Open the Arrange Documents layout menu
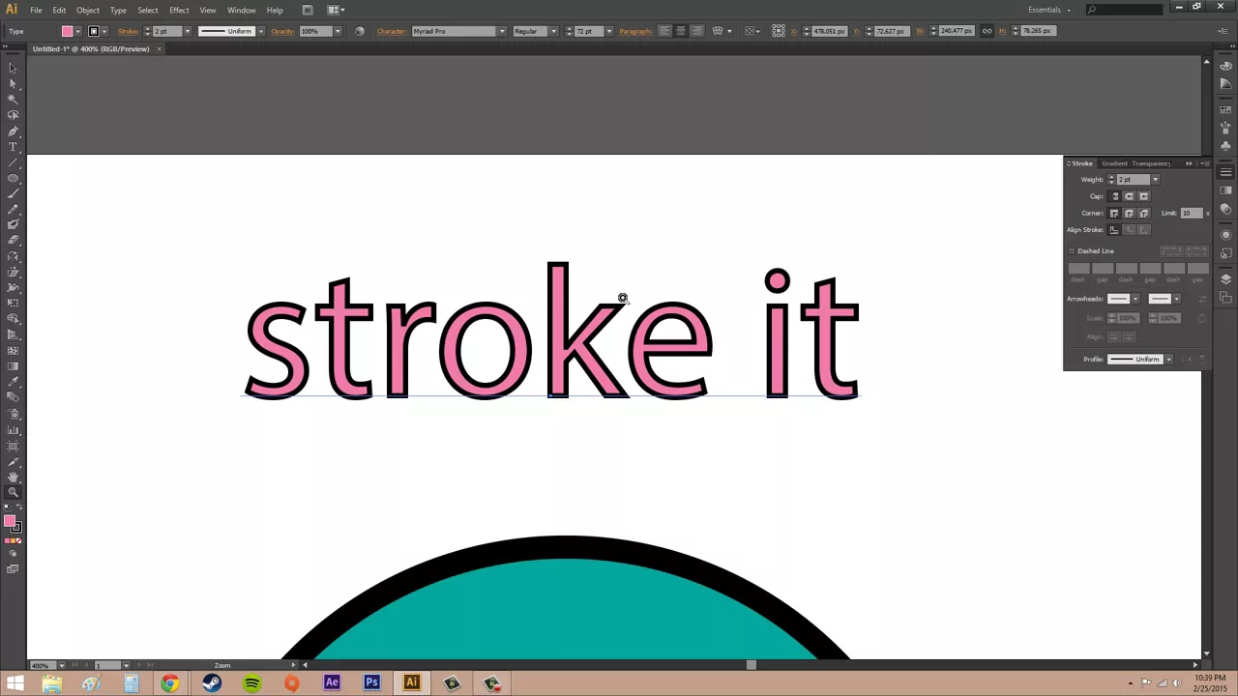 point(336,10)
